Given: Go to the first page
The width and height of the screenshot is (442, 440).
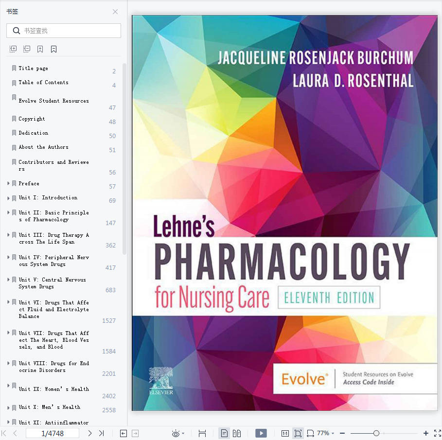Looking at the screenshot, I should 4,433.
